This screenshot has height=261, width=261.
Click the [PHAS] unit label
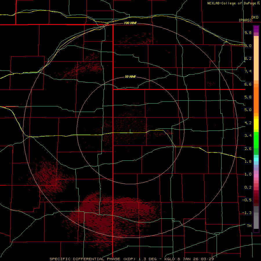(x=245, y=20)
